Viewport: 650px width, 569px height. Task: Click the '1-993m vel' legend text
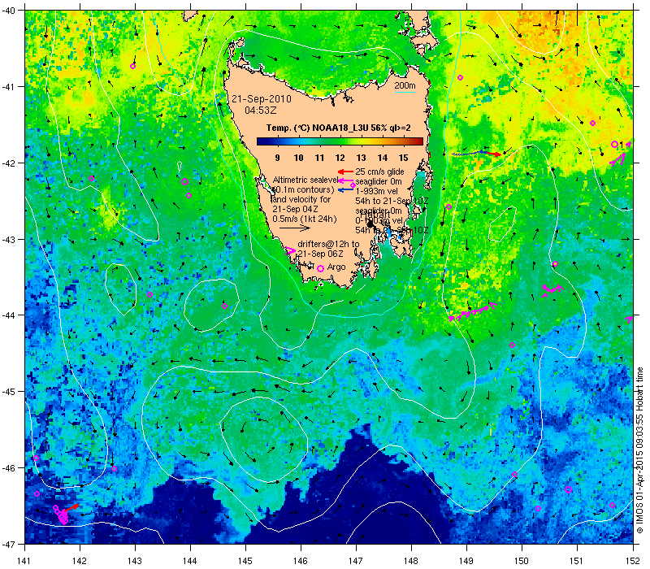(376, 191)
